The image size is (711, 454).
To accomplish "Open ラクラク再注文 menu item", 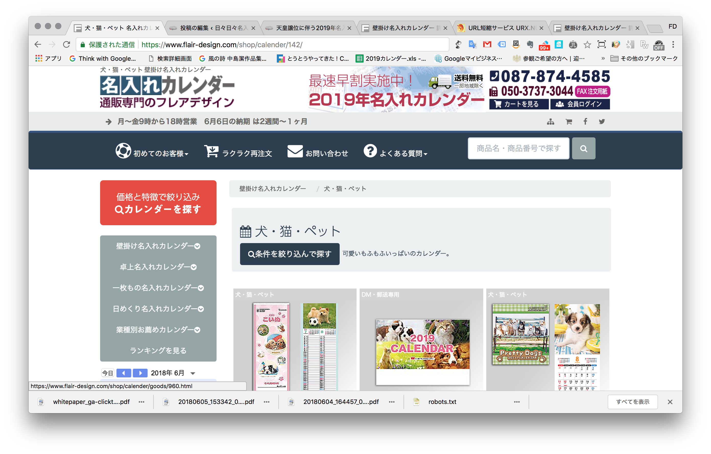I will click(238, 151).
